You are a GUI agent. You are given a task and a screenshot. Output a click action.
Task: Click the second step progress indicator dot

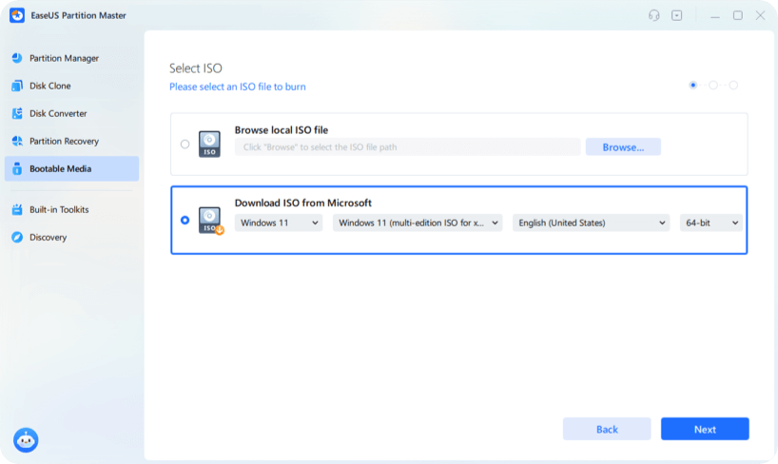pos(713,85)
